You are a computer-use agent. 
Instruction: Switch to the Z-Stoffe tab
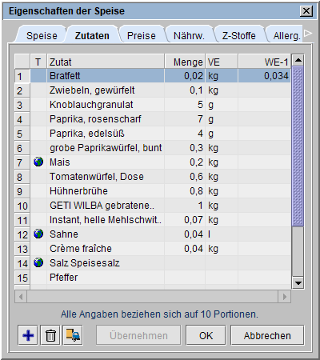(x=239, y=36)
